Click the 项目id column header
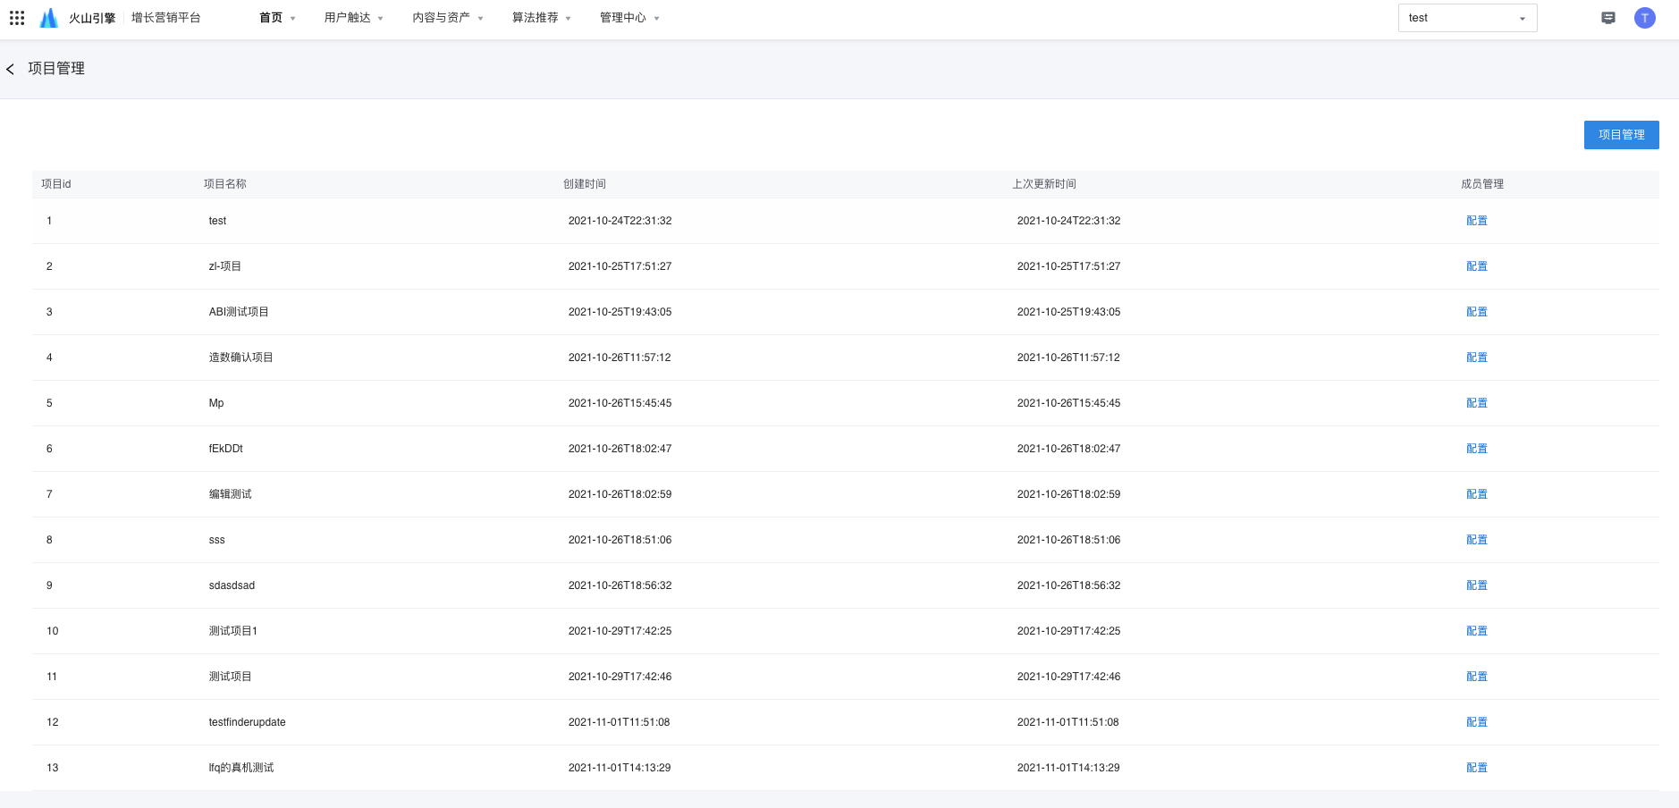The width and height of the screenshot is (1679, 808). (56, 184)
